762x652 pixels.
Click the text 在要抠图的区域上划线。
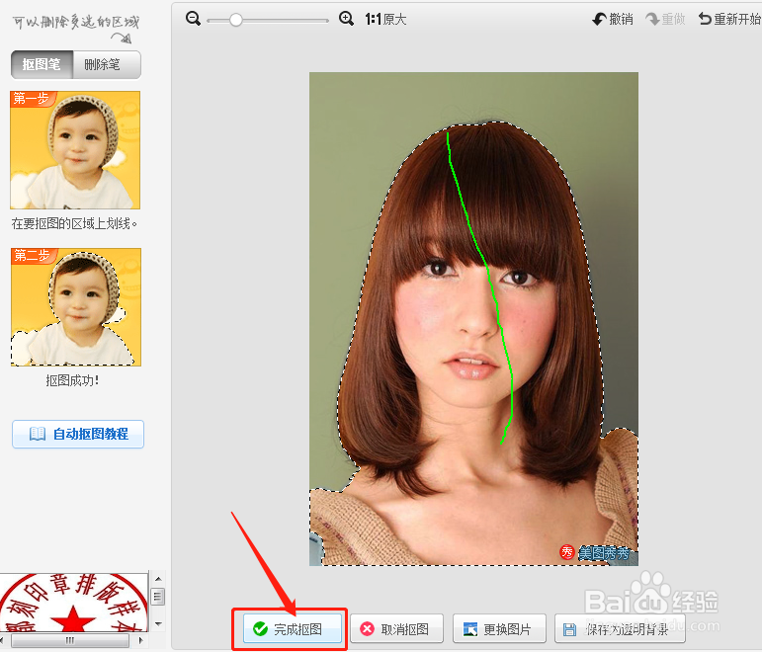click(74, 223)
